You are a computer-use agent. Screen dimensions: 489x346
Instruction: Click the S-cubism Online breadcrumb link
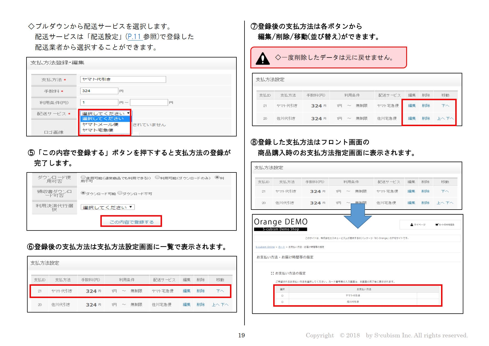pos(265,247)
